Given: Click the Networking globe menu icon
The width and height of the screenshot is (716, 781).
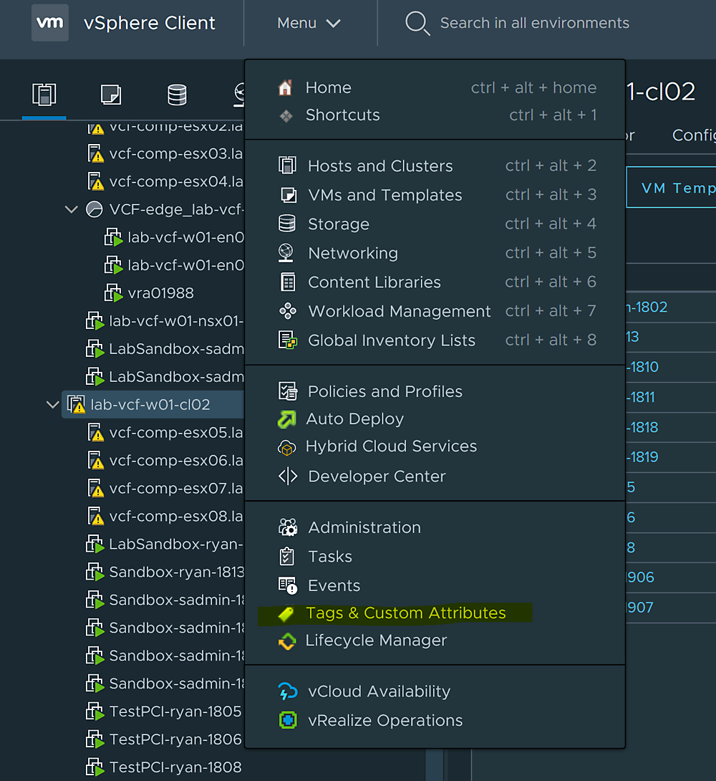Looking at the screenshot, I should tap(286, 253).
